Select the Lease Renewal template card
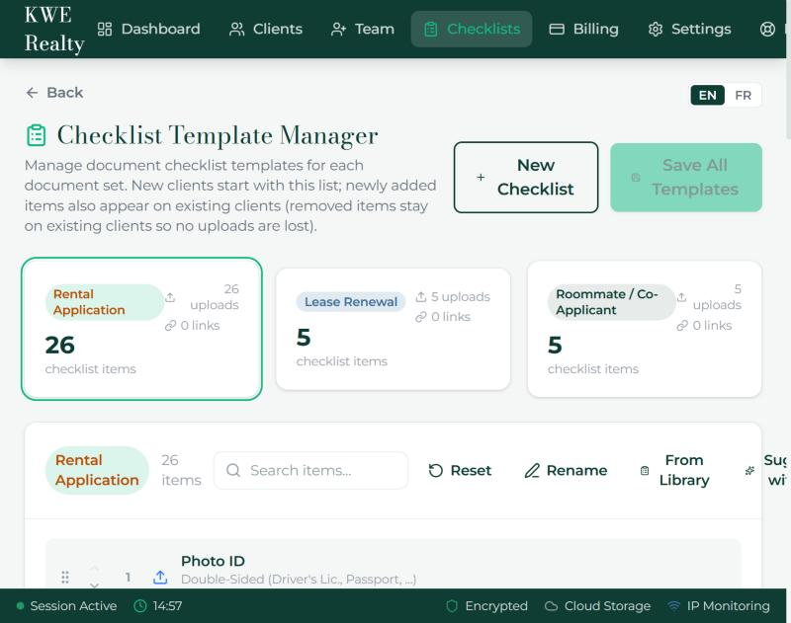This screenshot has height=623, width=791. [393, 329]
